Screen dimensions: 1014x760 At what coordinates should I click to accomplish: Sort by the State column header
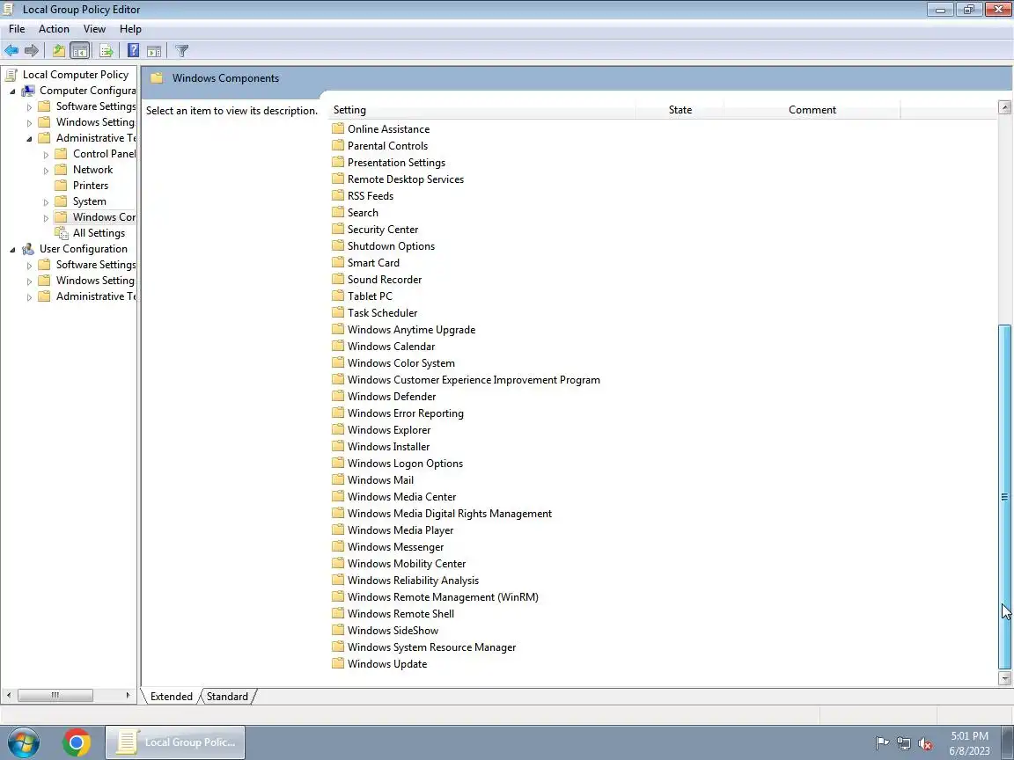pyautogui.click(x=680, y=110)
